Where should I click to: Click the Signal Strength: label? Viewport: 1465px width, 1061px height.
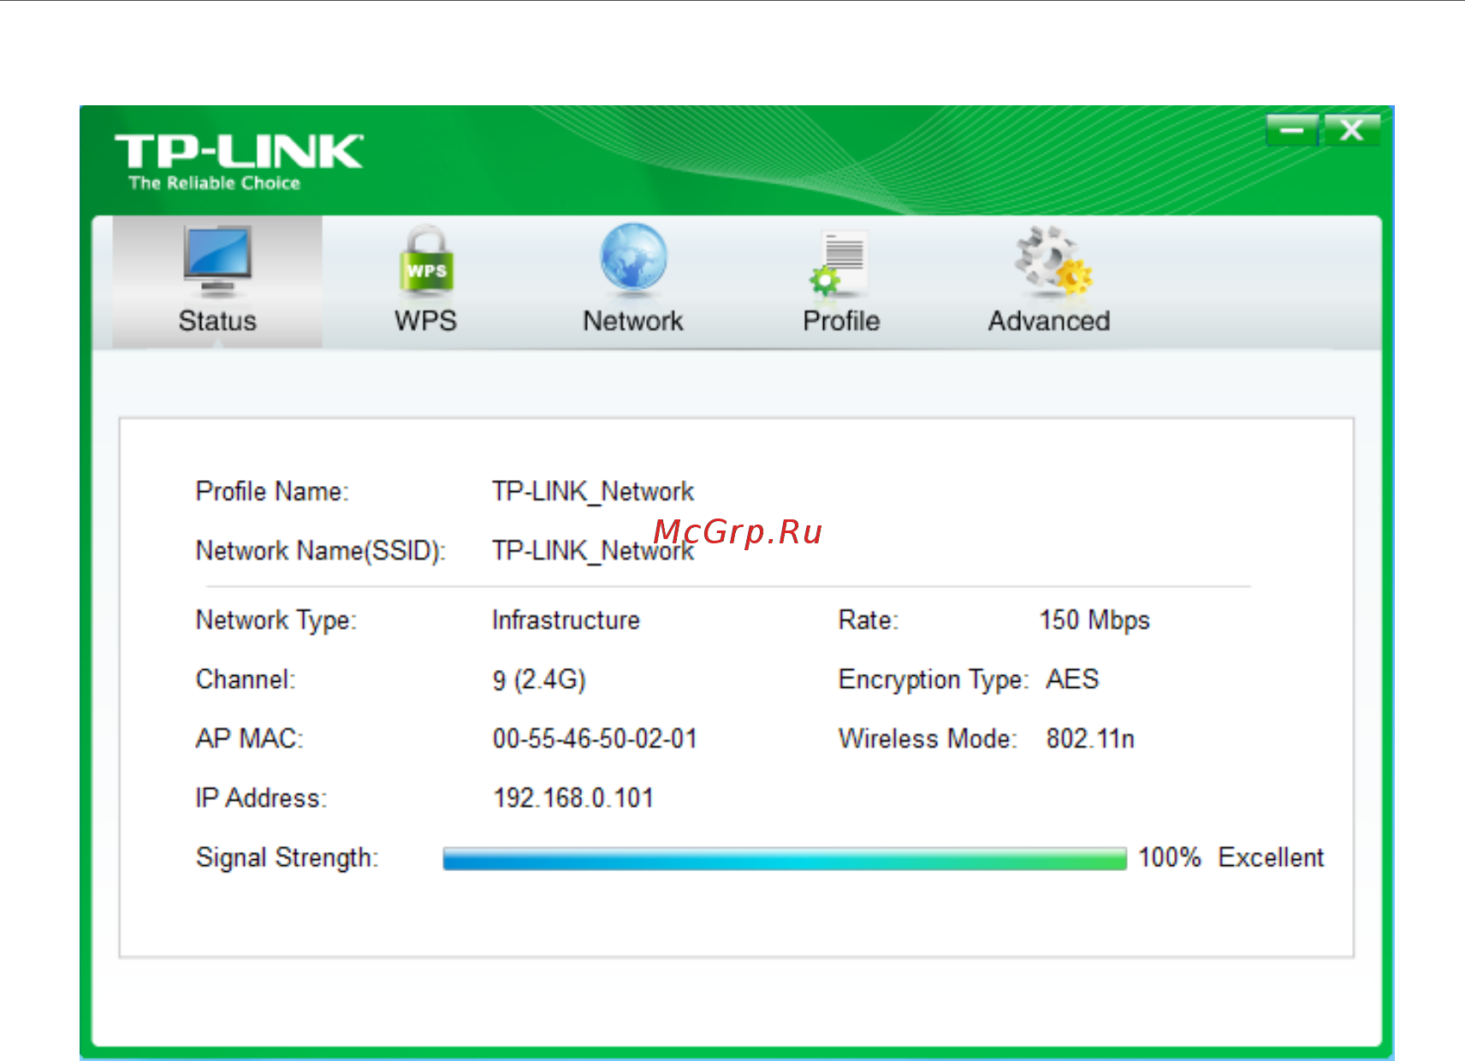[287, 858]
